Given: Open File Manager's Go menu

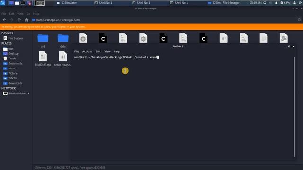Looking at the screenshot, I should tap(28, 14).
